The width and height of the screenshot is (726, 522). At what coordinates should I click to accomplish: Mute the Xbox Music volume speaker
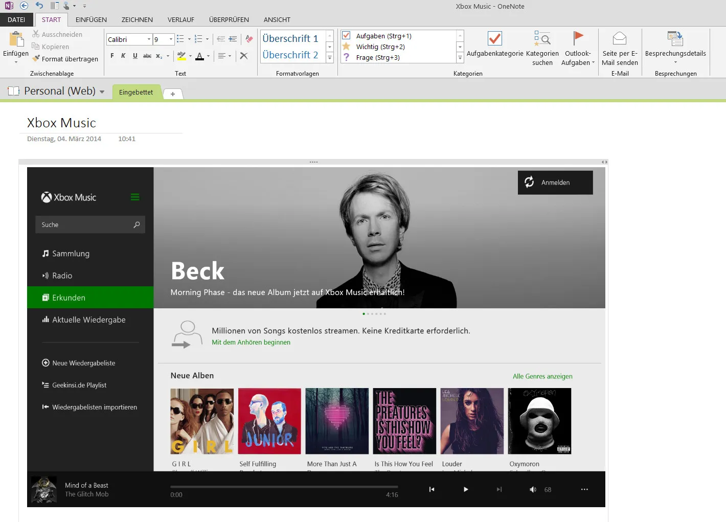point(533,489)
